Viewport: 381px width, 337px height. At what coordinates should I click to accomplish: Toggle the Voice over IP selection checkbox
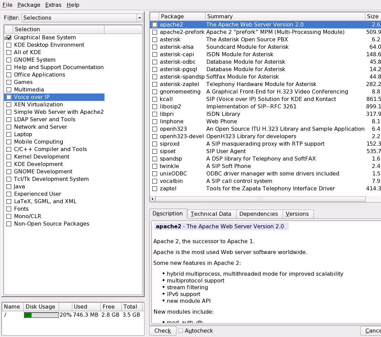(x=9, y=97)
